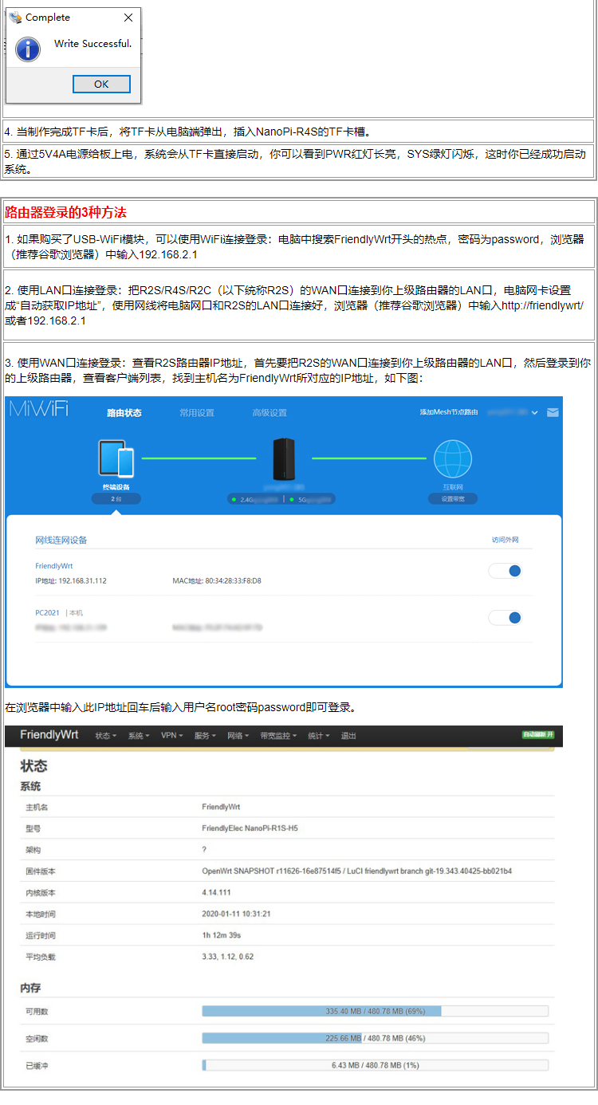Toggle internet access for PC2021
Screen dimensions: 598x1105
[x=505, y=618]
